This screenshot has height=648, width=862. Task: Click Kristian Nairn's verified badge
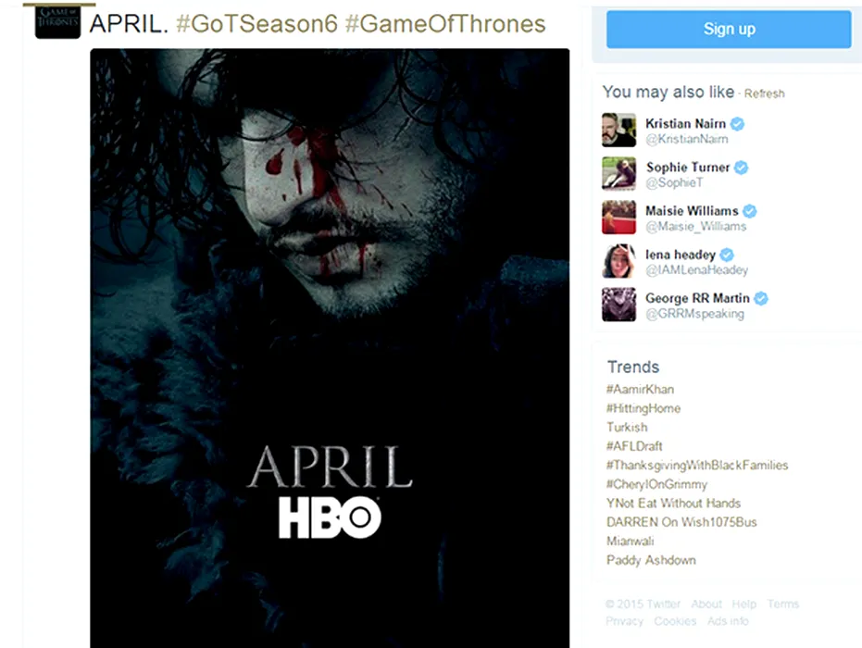(737, 124)
